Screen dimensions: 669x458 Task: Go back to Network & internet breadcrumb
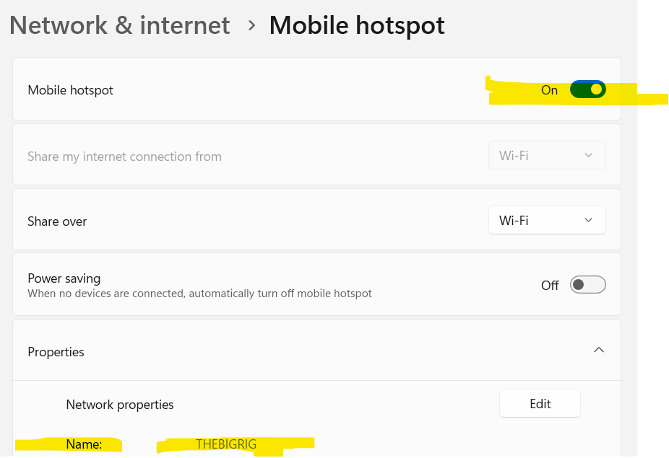tap(120, 26)
